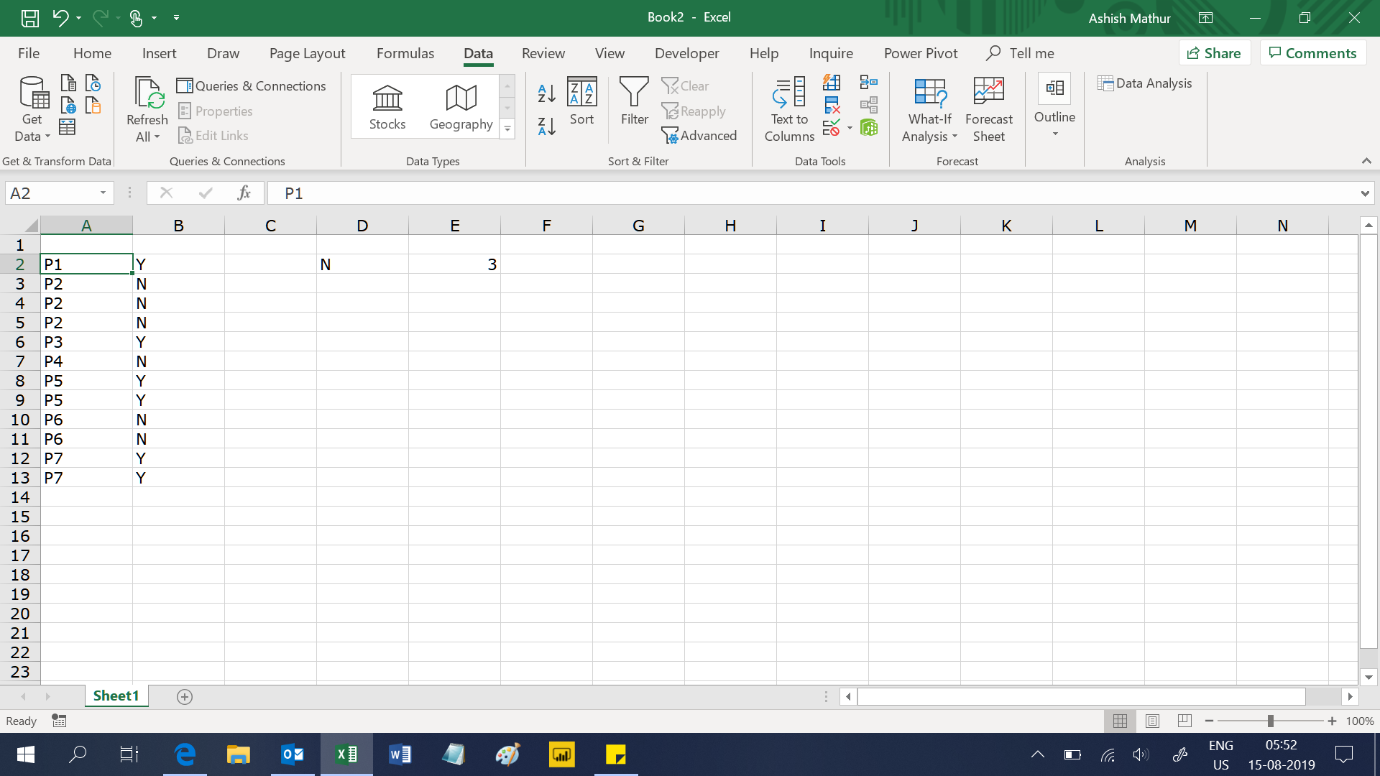Open Forecast Sheet tool
The width and height of the screenshot is (1380, 776).
tap(988, 109)
